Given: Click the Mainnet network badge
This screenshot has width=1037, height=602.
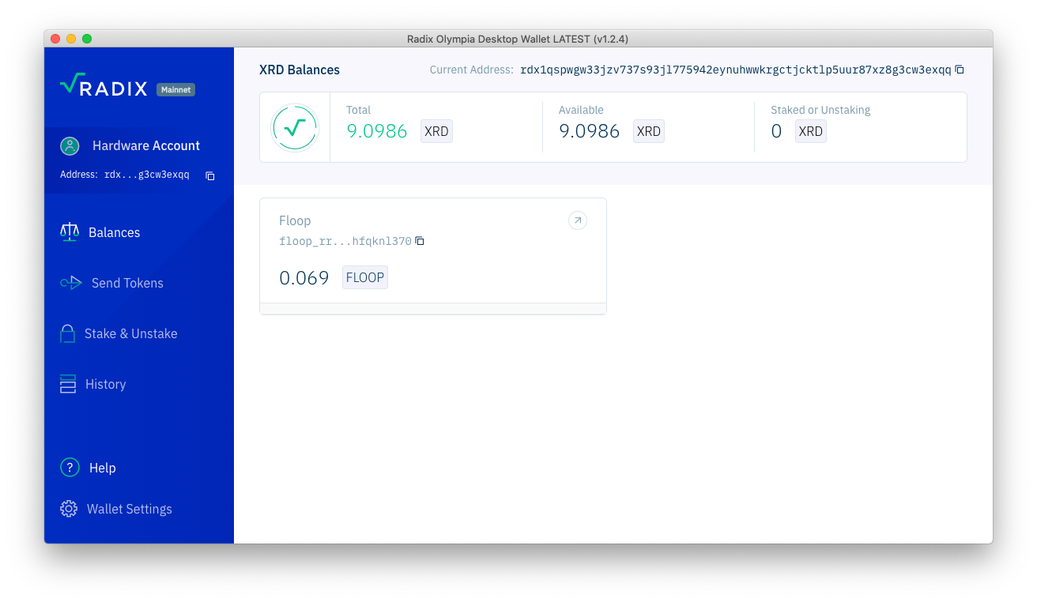Looking at the screenshot, I should point(175,90).
